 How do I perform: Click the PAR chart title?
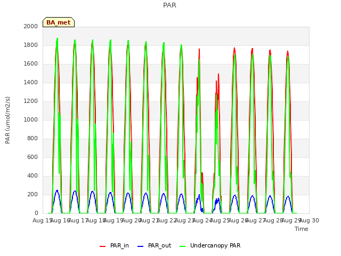click(169, 5)
